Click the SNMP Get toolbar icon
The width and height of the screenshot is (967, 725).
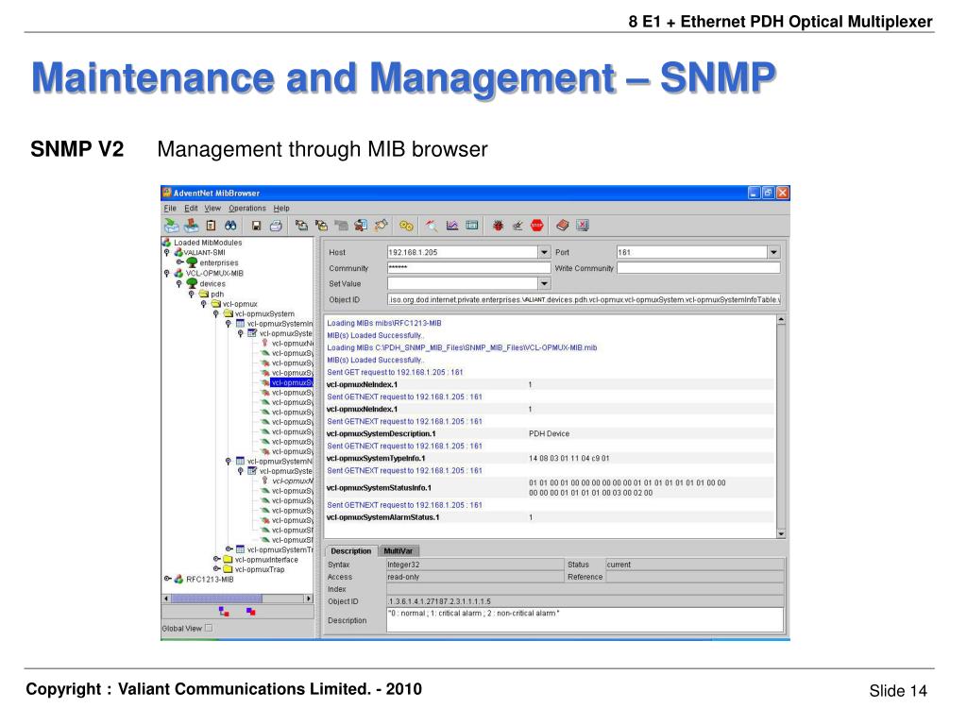click(301, 226)
